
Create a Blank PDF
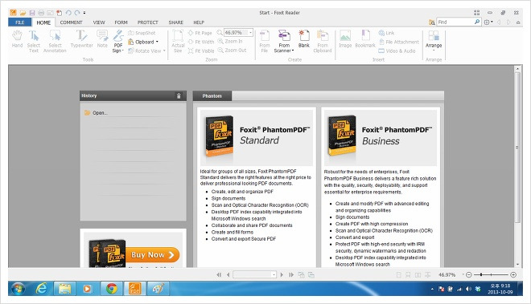point(304,39)
